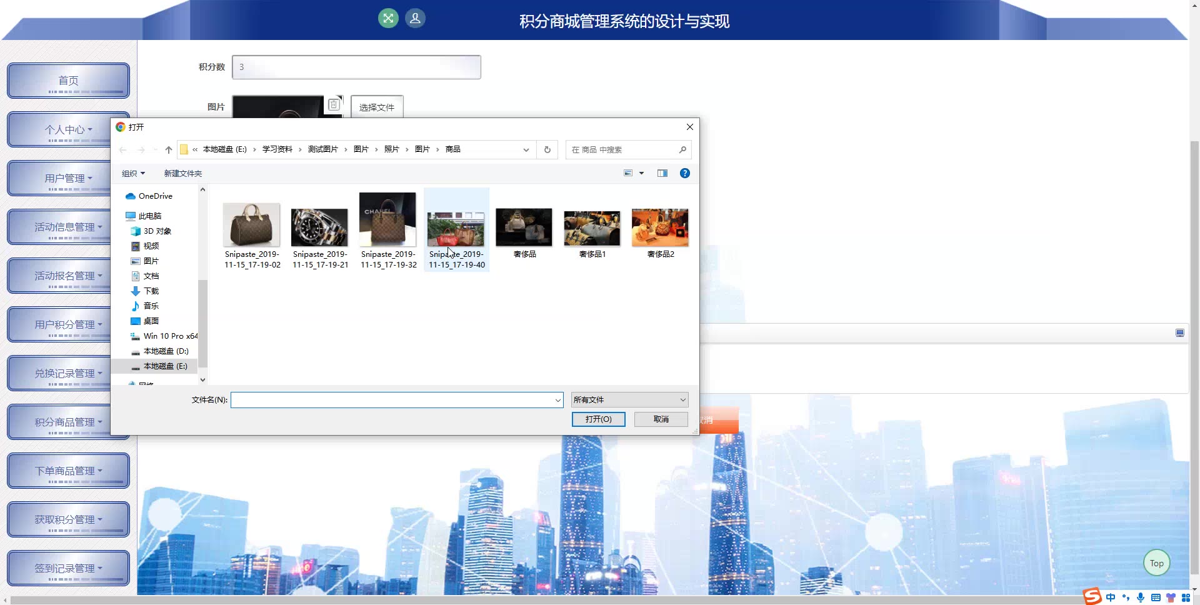Expand the view mode options arrow
1200x605 pixels.
[x=641, y=173]
